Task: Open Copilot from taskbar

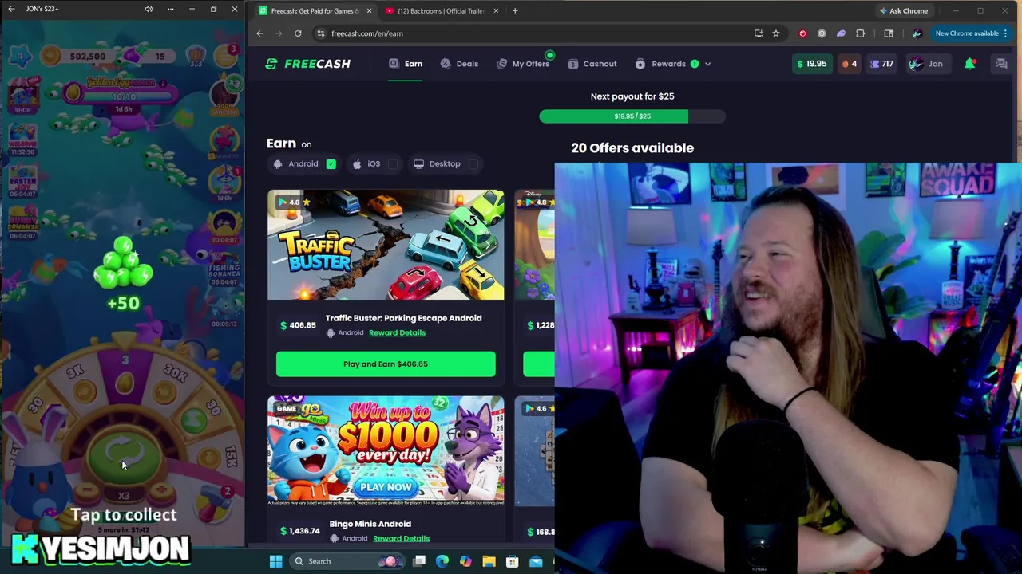Action: [465, 561]
